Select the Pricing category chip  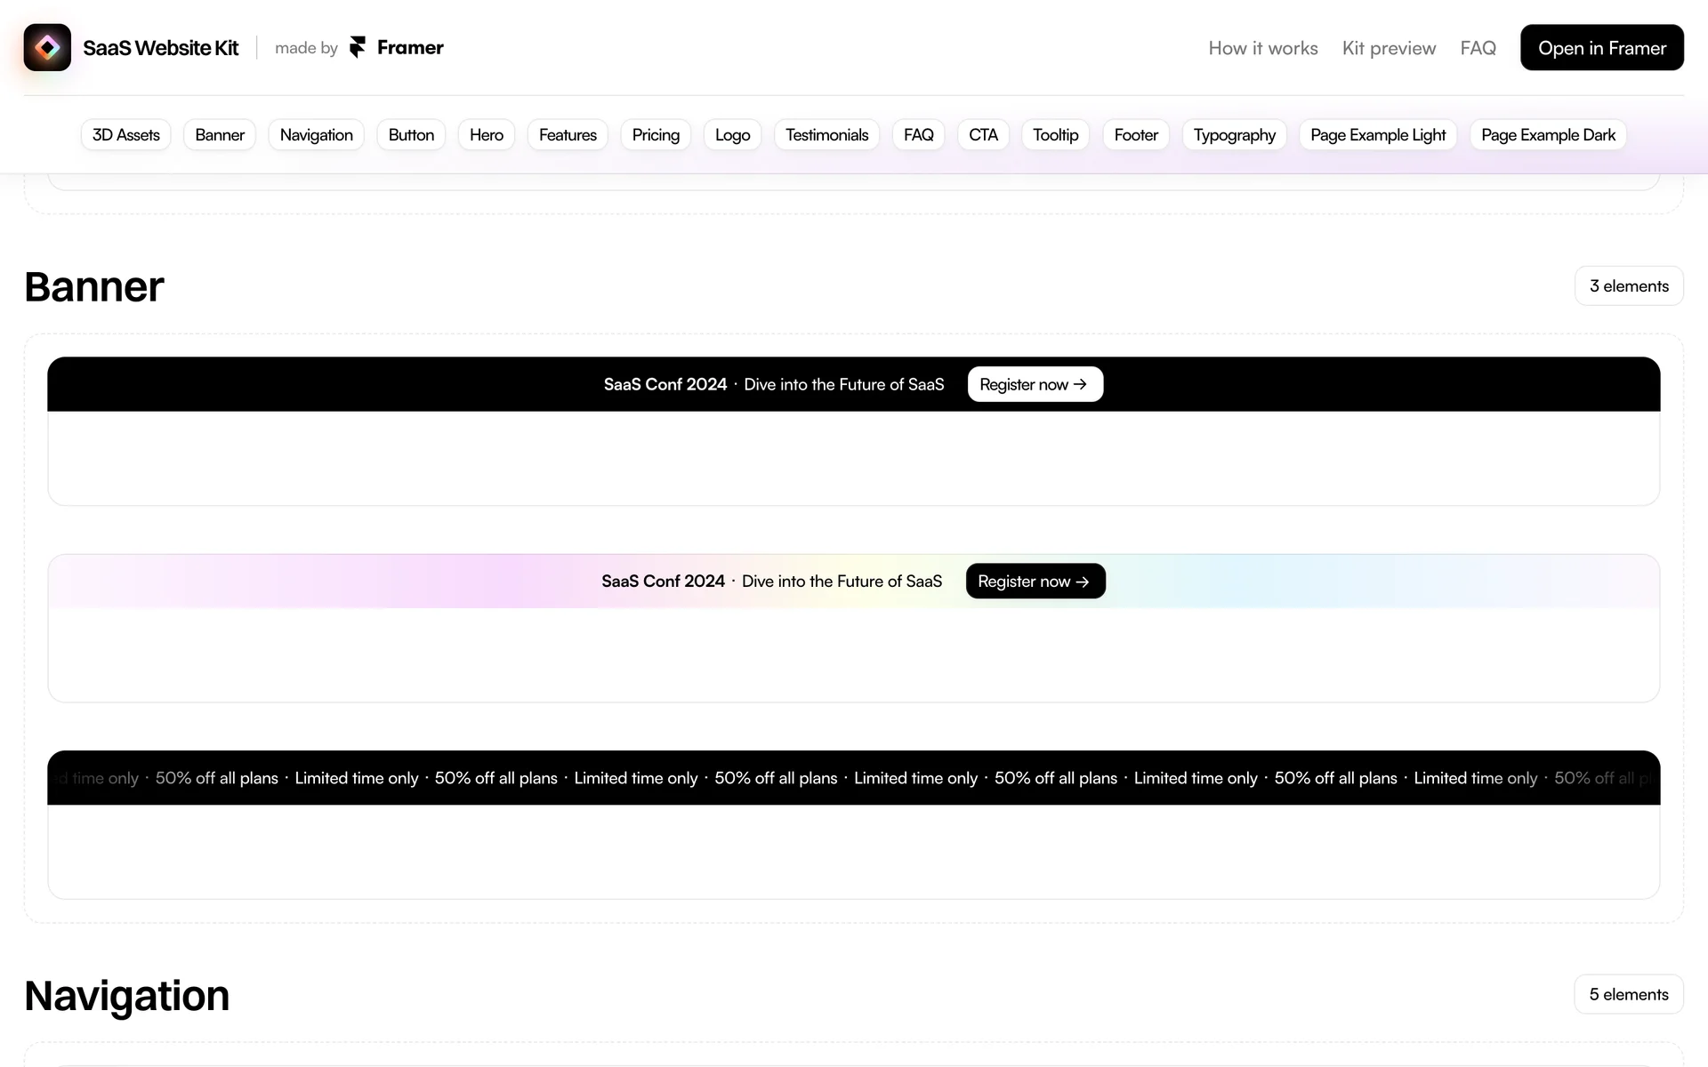pos(656,135)
